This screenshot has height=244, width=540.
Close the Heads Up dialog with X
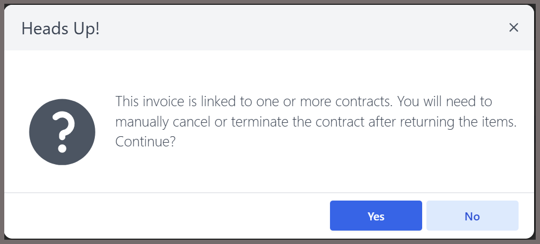tap(513, 27)
